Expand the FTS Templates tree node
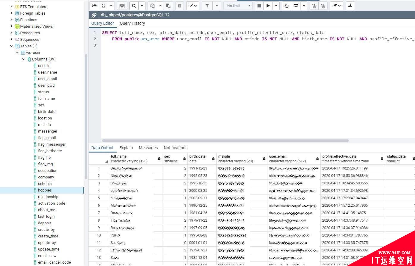The width and height of the screenshot is (415, 266). click(x=11, y=7)
